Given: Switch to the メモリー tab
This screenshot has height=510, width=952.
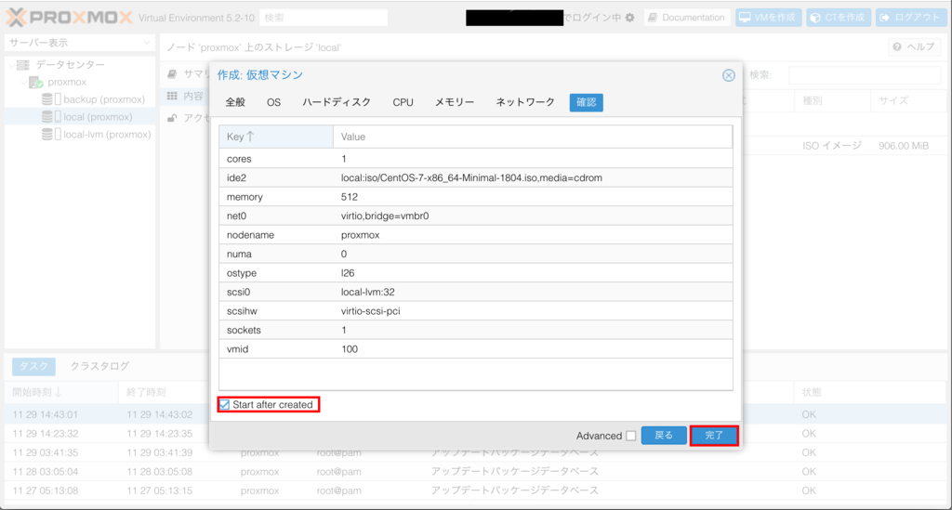Looking at the screenshot, I should (455, 102).
